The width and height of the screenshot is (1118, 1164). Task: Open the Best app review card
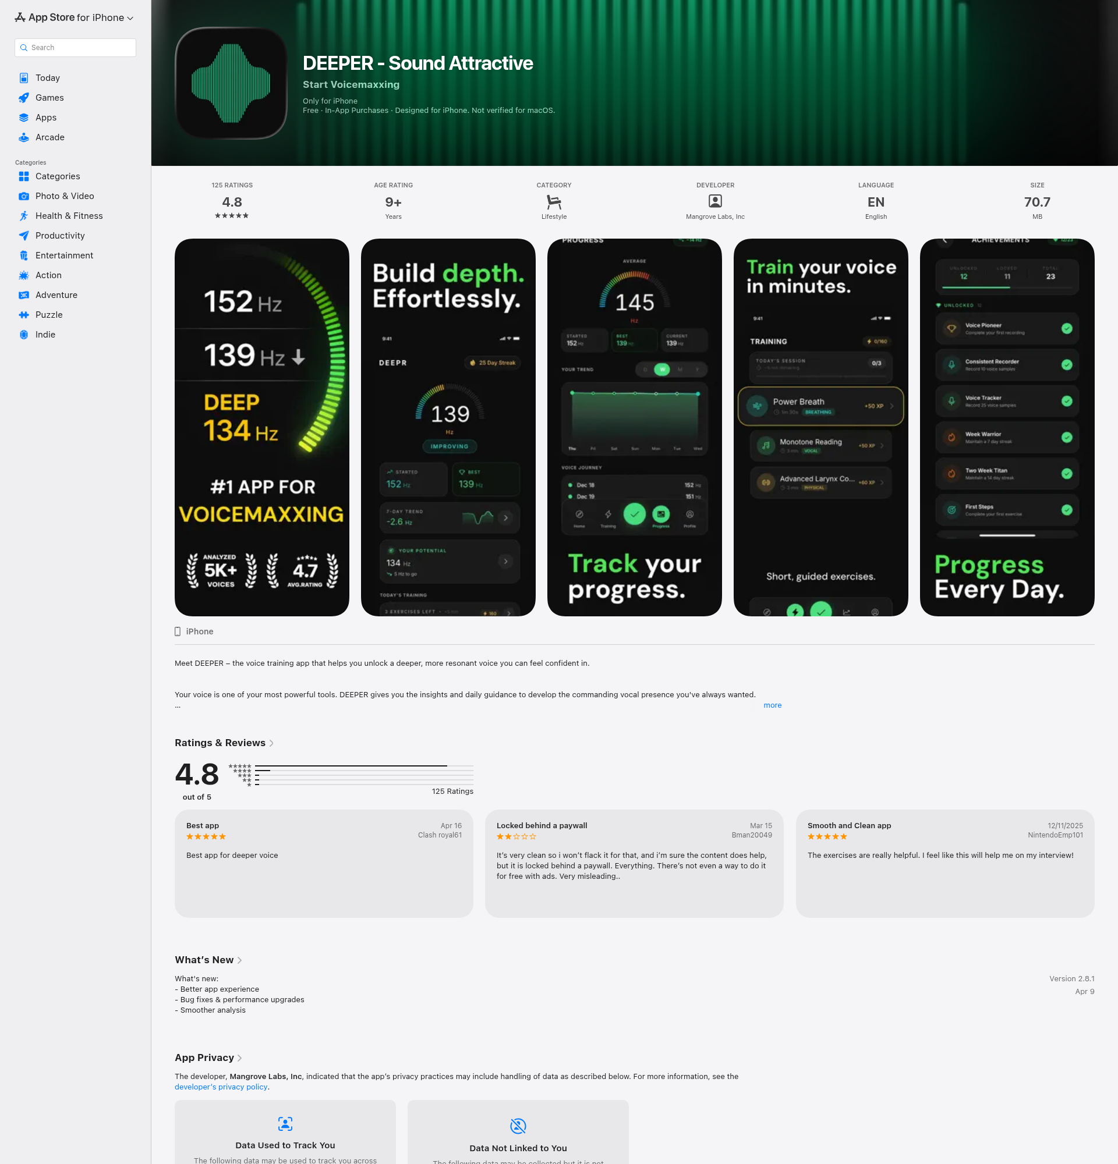click(324, 864)
